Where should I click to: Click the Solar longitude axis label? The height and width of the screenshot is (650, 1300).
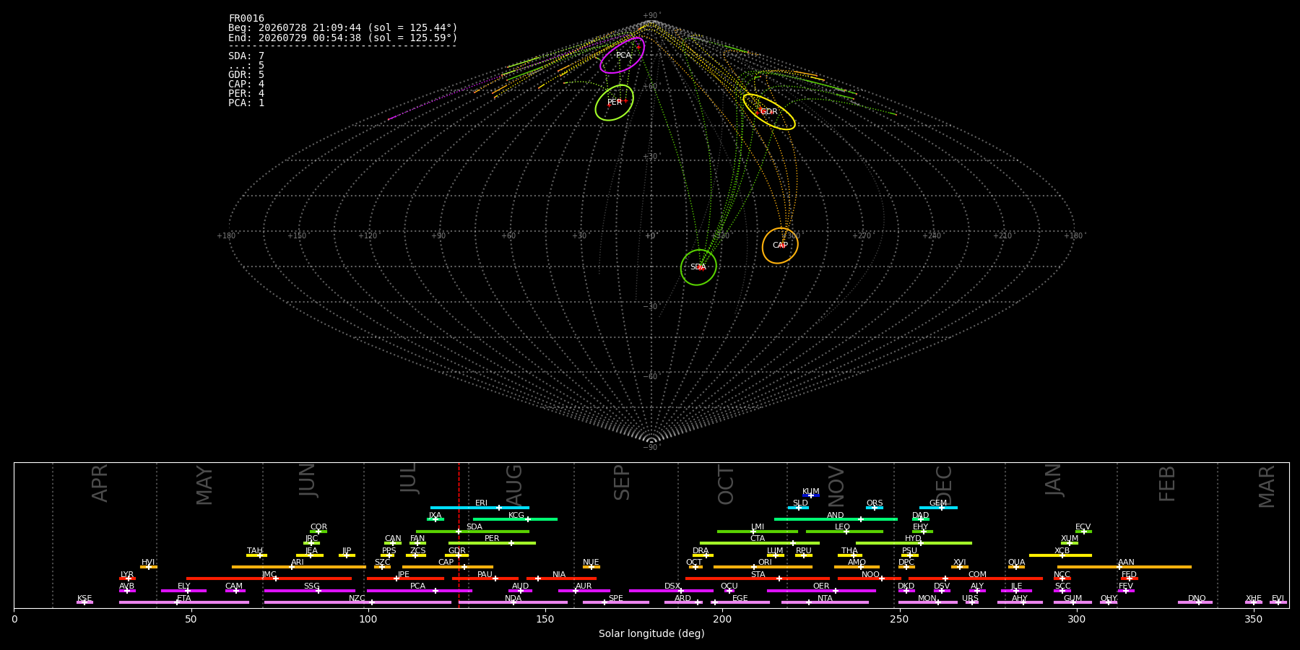click(x=651, y=634)
